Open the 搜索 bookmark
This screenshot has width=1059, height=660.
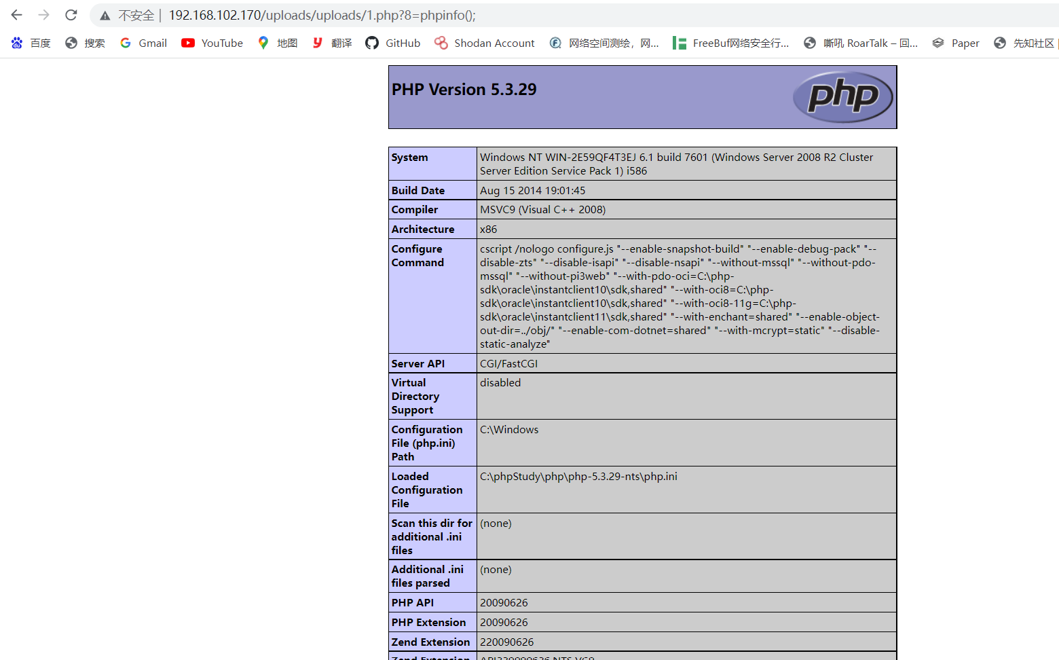(x=85, y=43)
